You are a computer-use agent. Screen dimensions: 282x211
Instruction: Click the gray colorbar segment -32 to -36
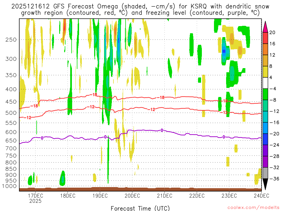(265, 173)
